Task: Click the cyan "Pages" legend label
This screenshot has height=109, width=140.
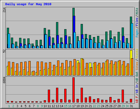Action: pyautogui.click(x=137, y=33)
